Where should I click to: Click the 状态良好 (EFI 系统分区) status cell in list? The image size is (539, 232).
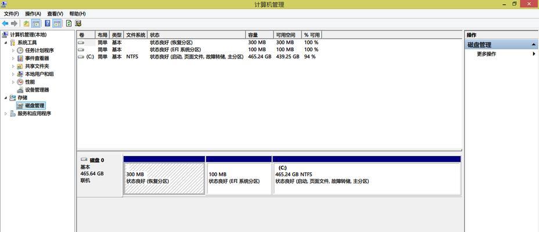pyautogui.click(x=175, y=49)
